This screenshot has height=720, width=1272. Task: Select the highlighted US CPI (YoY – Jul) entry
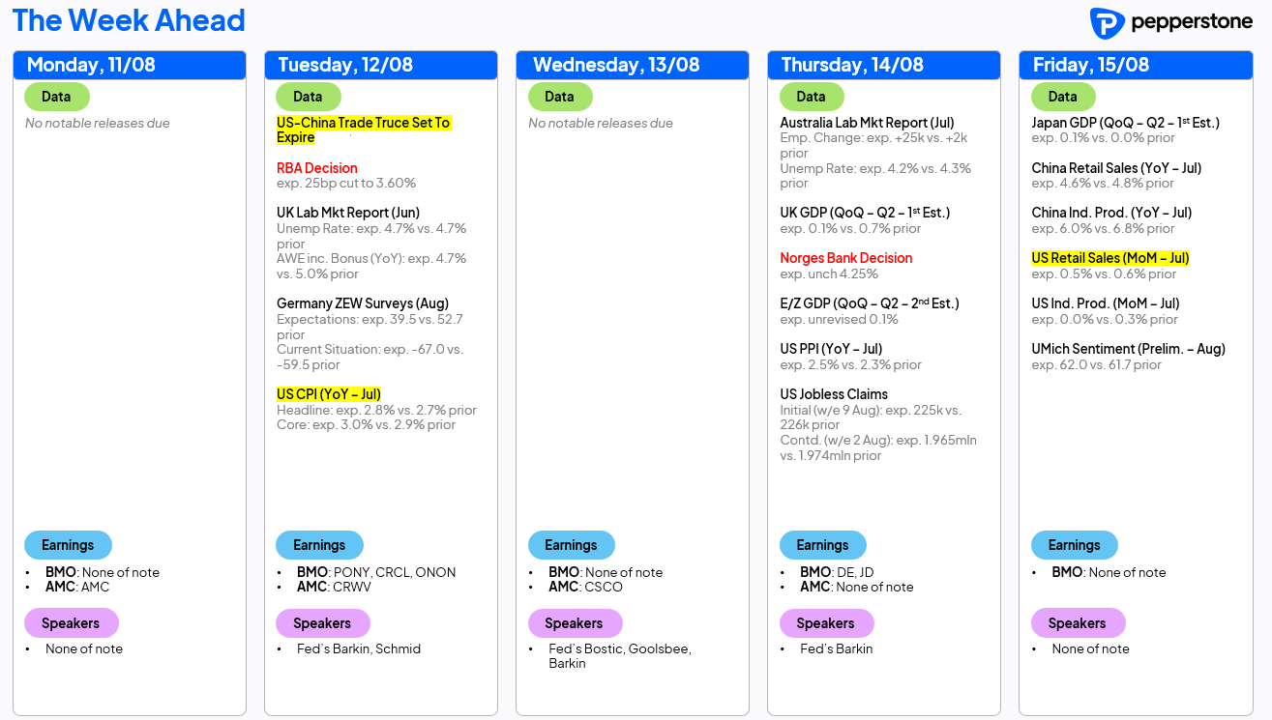[329, 394]
